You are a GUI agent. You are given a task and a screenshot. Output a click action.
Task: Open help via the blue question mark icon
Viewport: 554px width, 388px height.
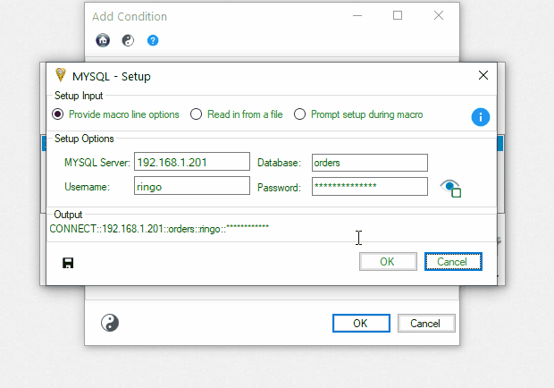(x=153, y=40)
